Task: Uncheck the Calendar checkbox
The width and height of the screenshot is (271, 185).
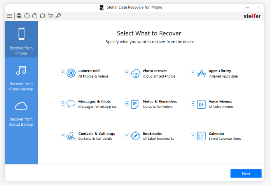Action: point(193,135)
